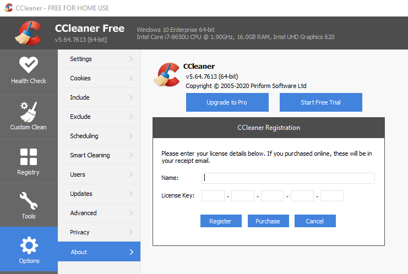Expand the Settings chevron arrow

point(131,59)
